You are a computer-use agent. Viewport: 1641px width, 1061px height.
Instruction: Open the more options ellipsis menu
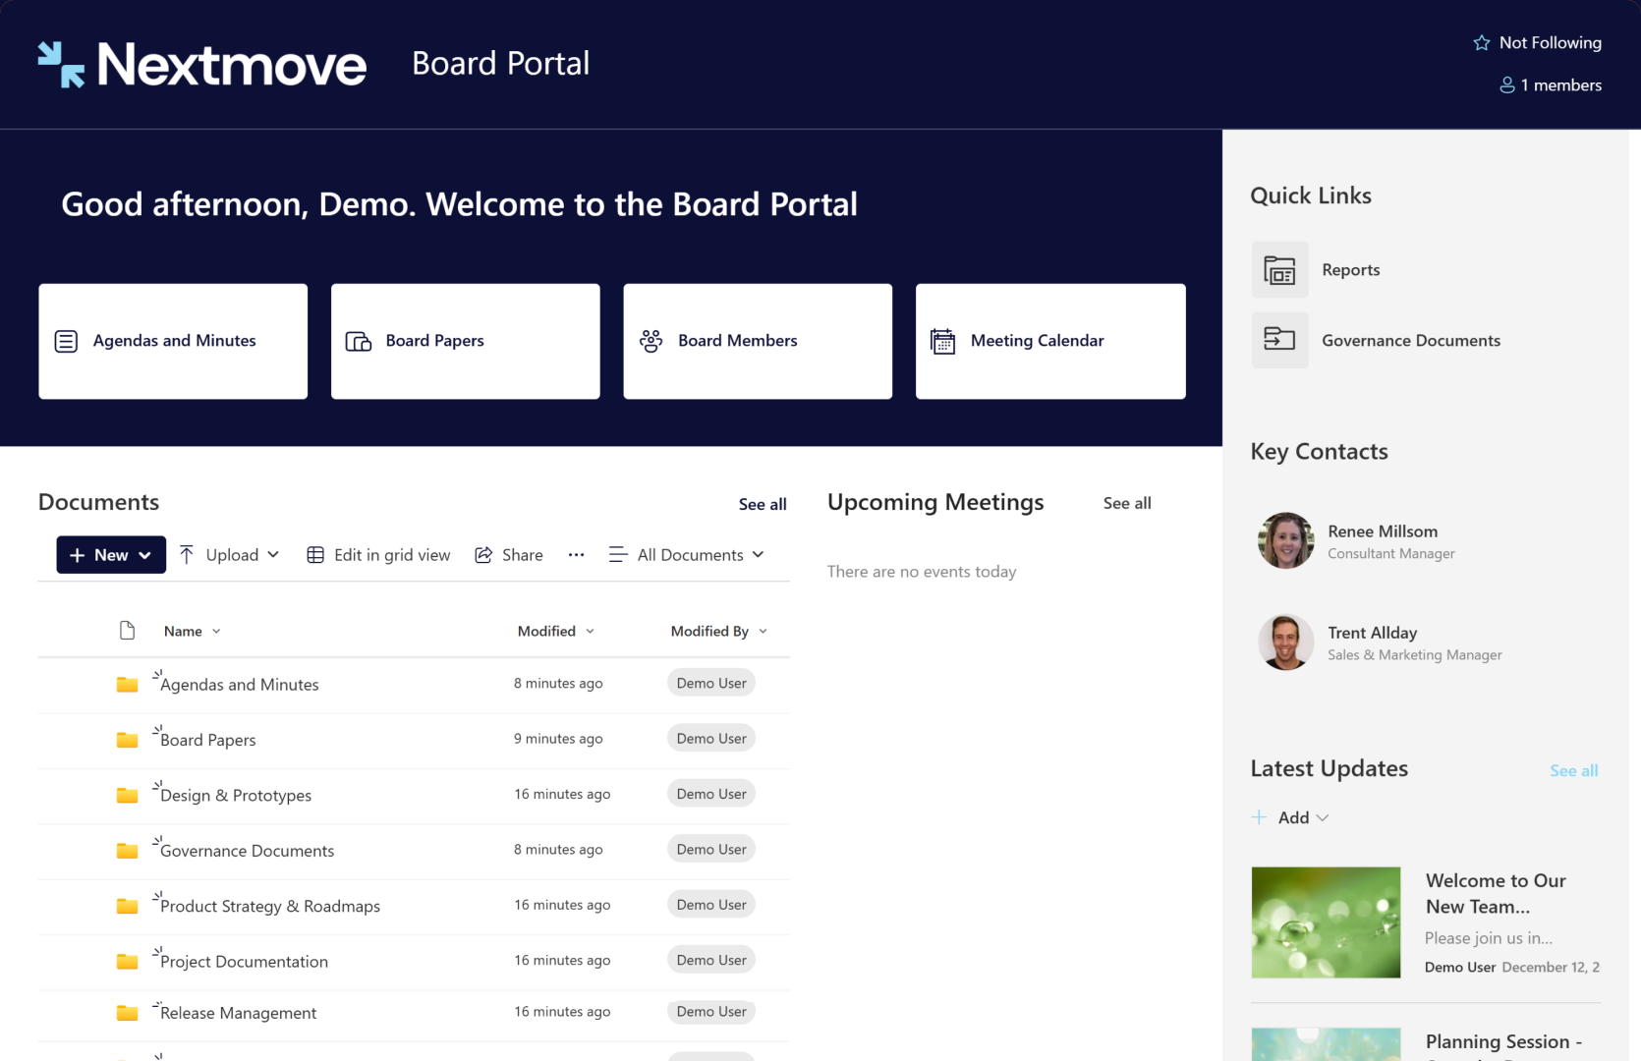pyautogui.click(x=576, y=555)
